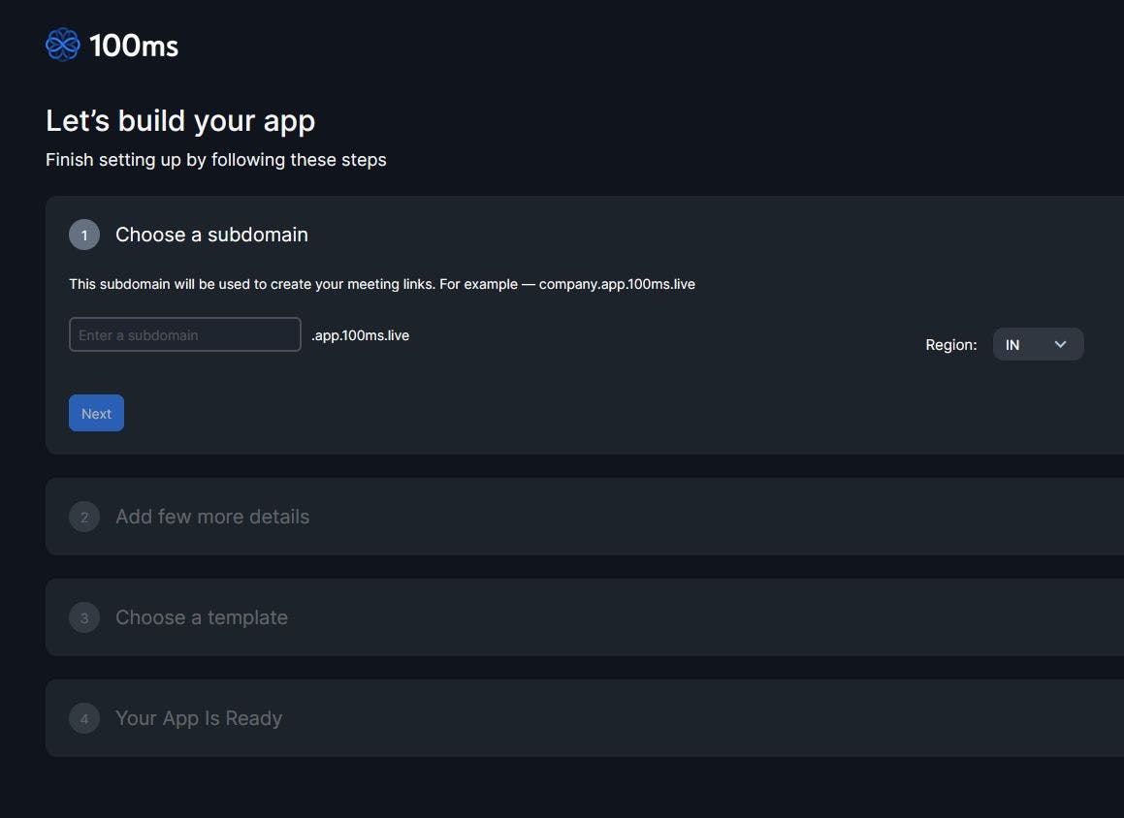Click the step 2 number circle

click(84, 517)
